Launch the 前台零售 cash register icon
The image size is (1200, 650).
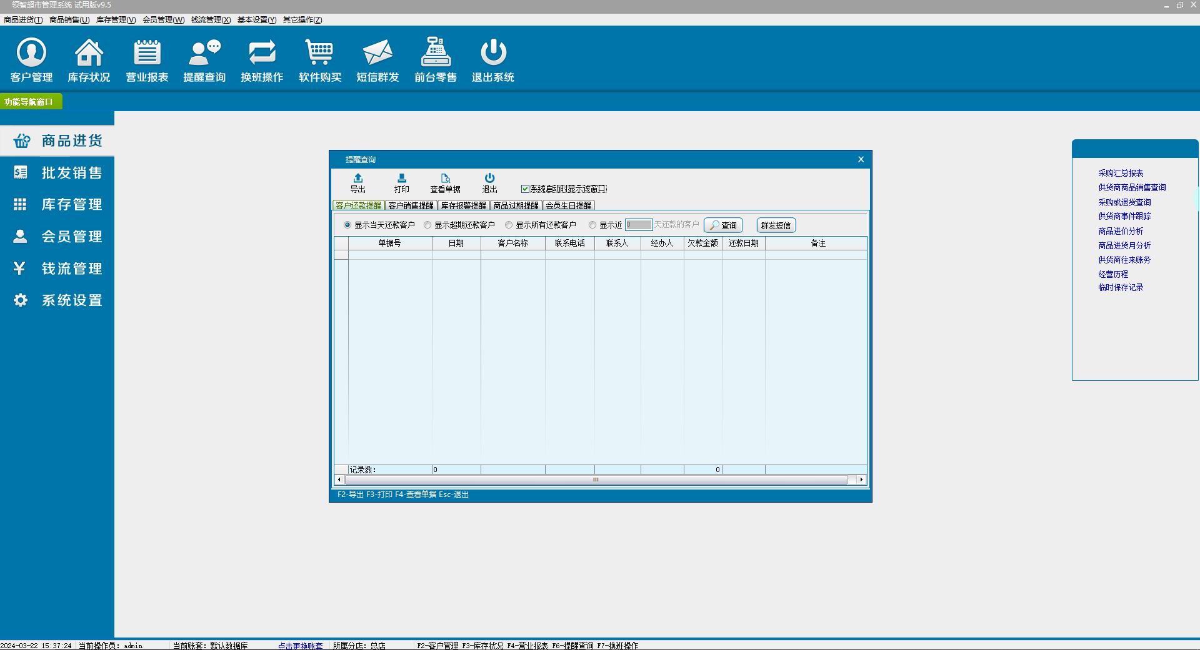click(436, 53)
